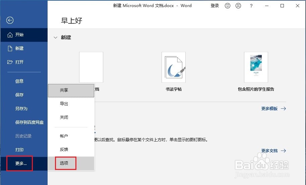
Task: Select 保存 in the sidebar
Action: (24, 95)
